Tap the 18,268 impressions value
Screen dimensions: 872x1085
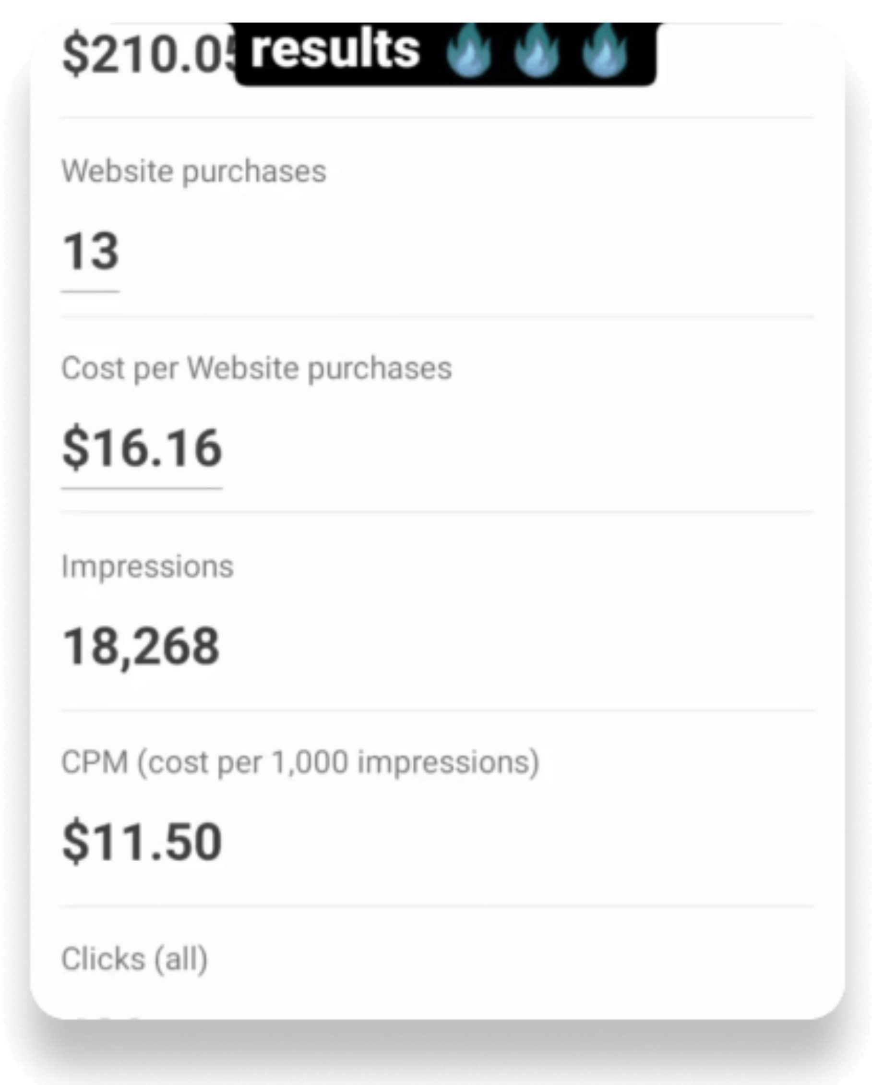coord(141,646)
